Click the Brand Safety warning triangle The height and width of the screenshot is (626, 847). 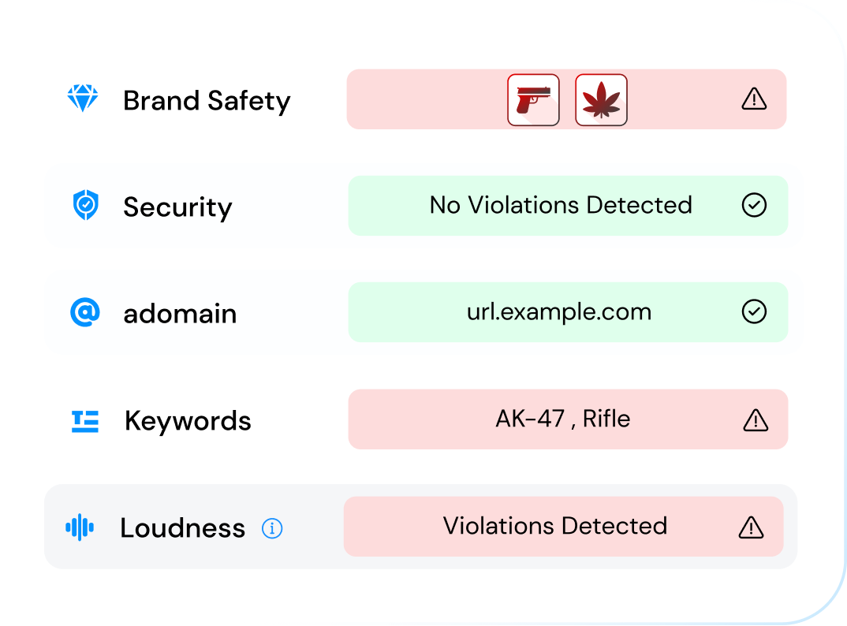click(755, 99)
